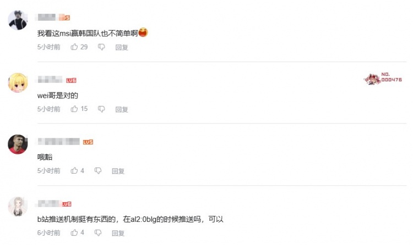Image resolution: width=413 pixels, height=245 pixels.
Task: Dislike the "wei哥是对的" comment
Action: (x=101, y=109)
